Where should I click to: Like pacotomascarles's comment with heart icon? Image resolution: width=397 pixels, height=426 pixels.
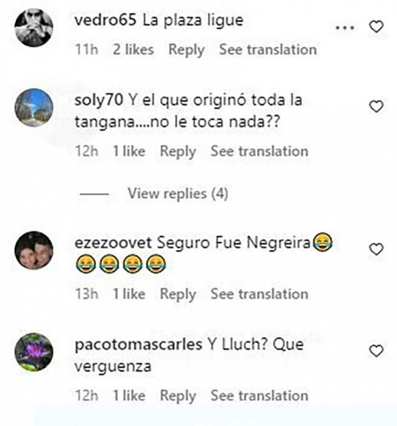(x=376, y=351)
